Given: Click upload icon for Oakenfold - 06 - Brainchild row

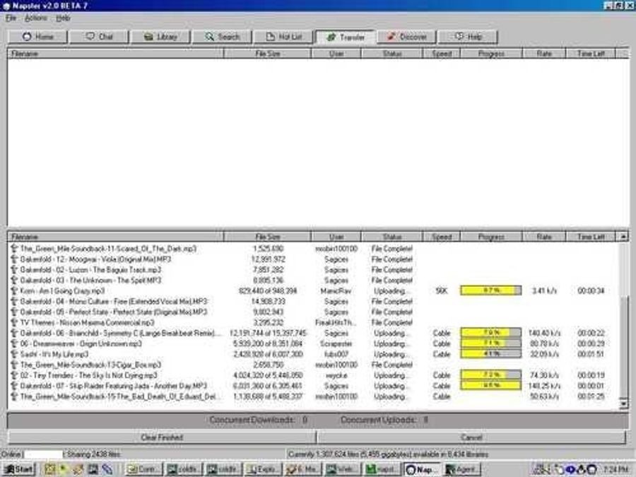Looking at the screenshot, I should 14,333.
